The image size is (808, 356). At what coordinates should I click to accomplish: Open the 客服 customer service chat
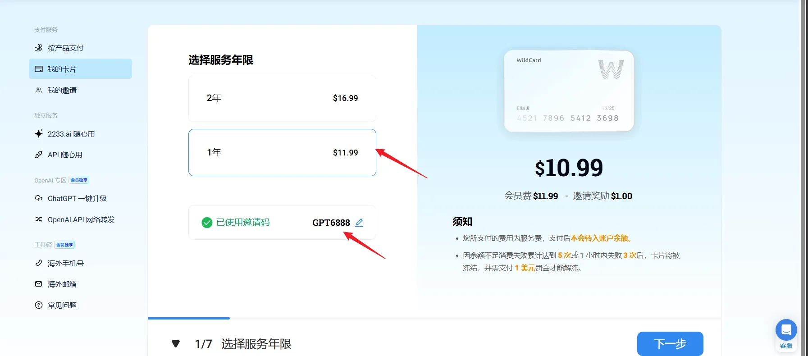pos(786,334)
